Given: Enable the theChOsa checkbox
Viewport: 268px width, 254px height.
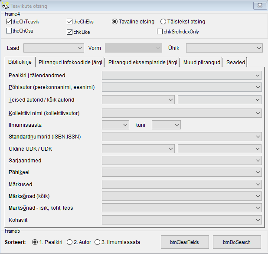Looking at the screenshot, I should (9, 31).
